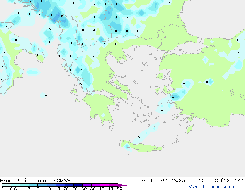Select the lightest 0.1 mm legend swatch
Screen dimensions: 245x190
[x=7, y=185]
